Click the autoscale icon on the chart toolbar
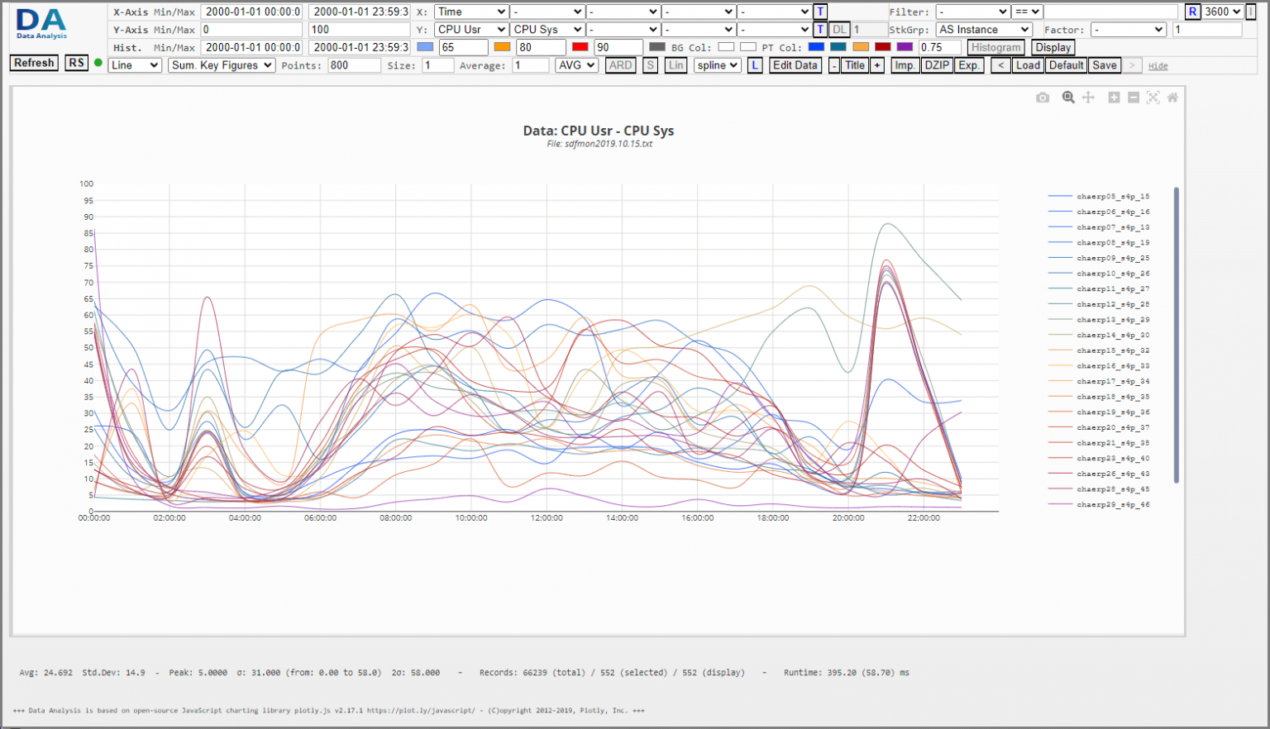This screenshot has width=1270, height=729. 1153,97
